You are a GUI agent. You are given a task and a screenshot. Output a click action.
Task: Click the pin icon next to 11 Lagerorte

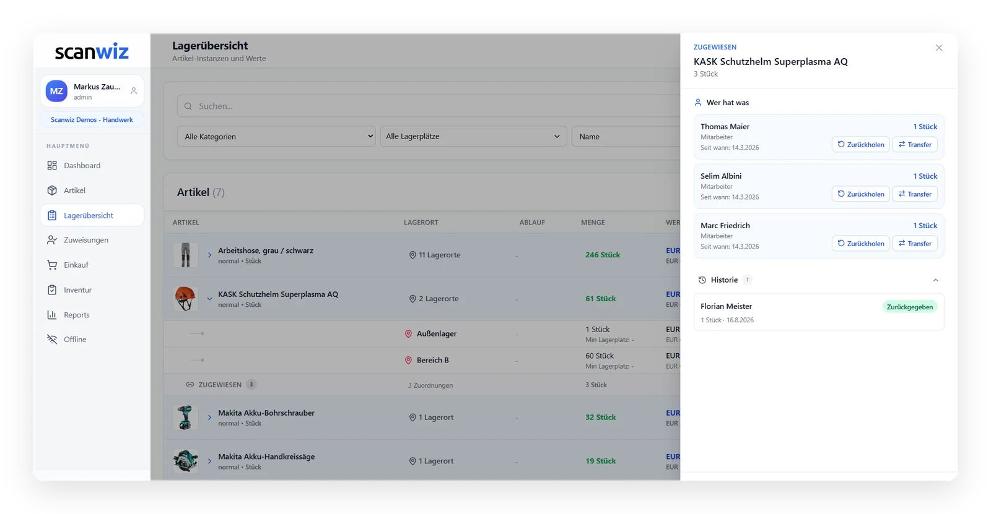click(x=413, y=255)
